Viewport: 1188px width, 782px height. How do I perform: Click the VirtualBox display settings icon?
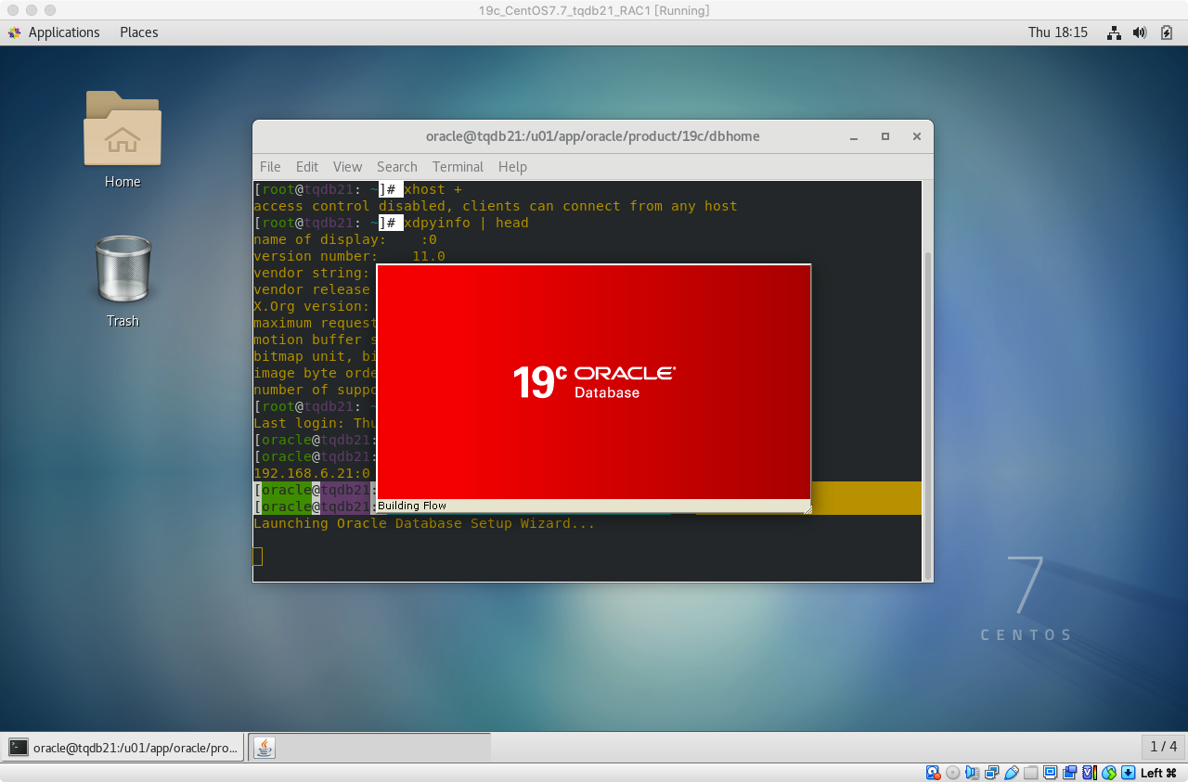pyautogui.click(x=1051, y=773)
